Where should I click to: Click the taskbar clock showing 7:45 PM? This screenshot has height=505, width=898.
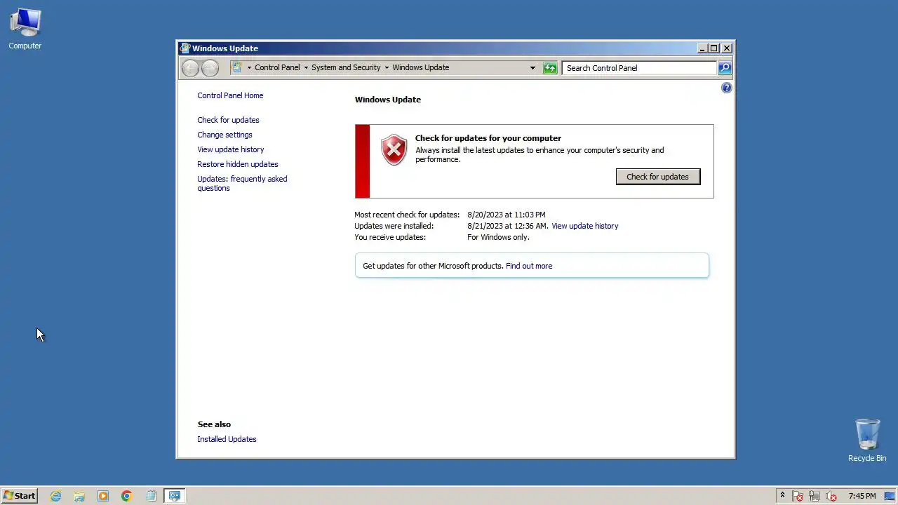coord(862,496)
